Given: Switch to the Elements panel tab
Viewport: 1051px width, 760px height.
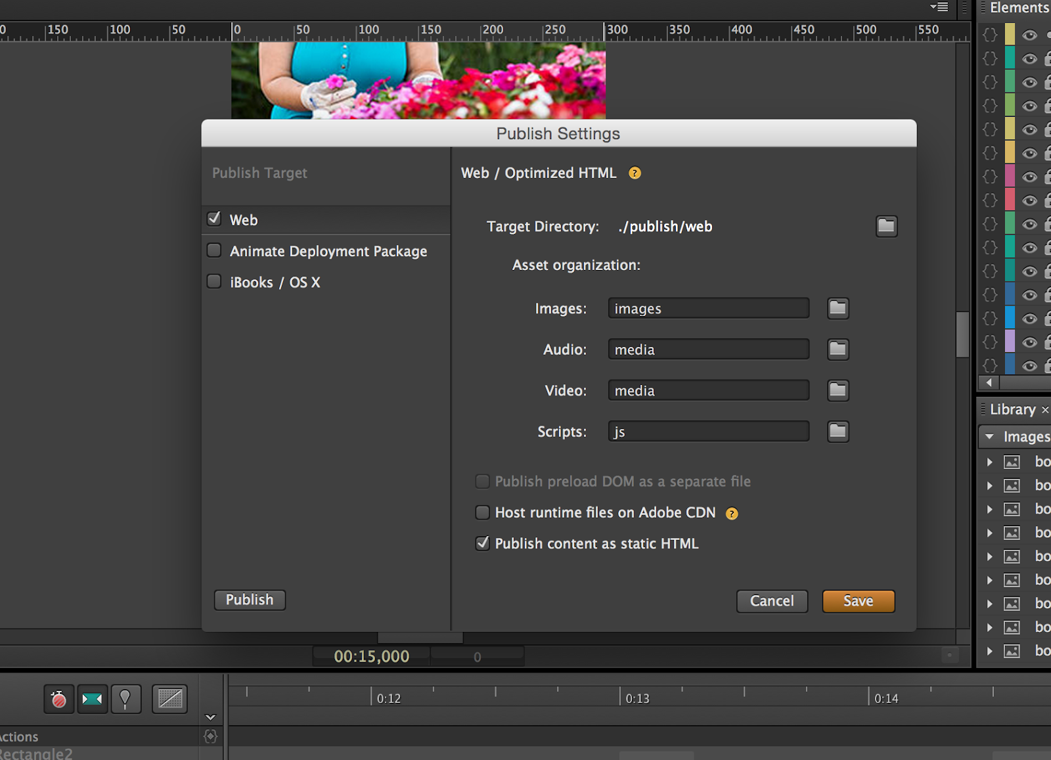Looking at the screenshot, I should [1018, 8].
